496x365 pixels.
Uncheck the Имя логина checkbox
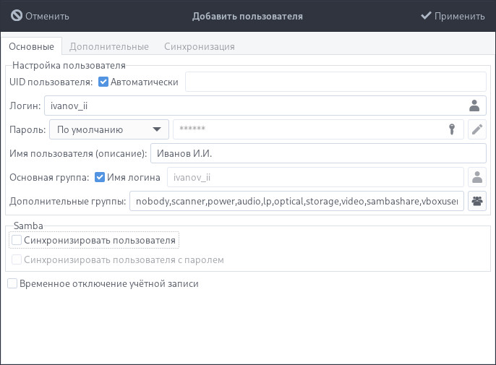tap(100, 177)
